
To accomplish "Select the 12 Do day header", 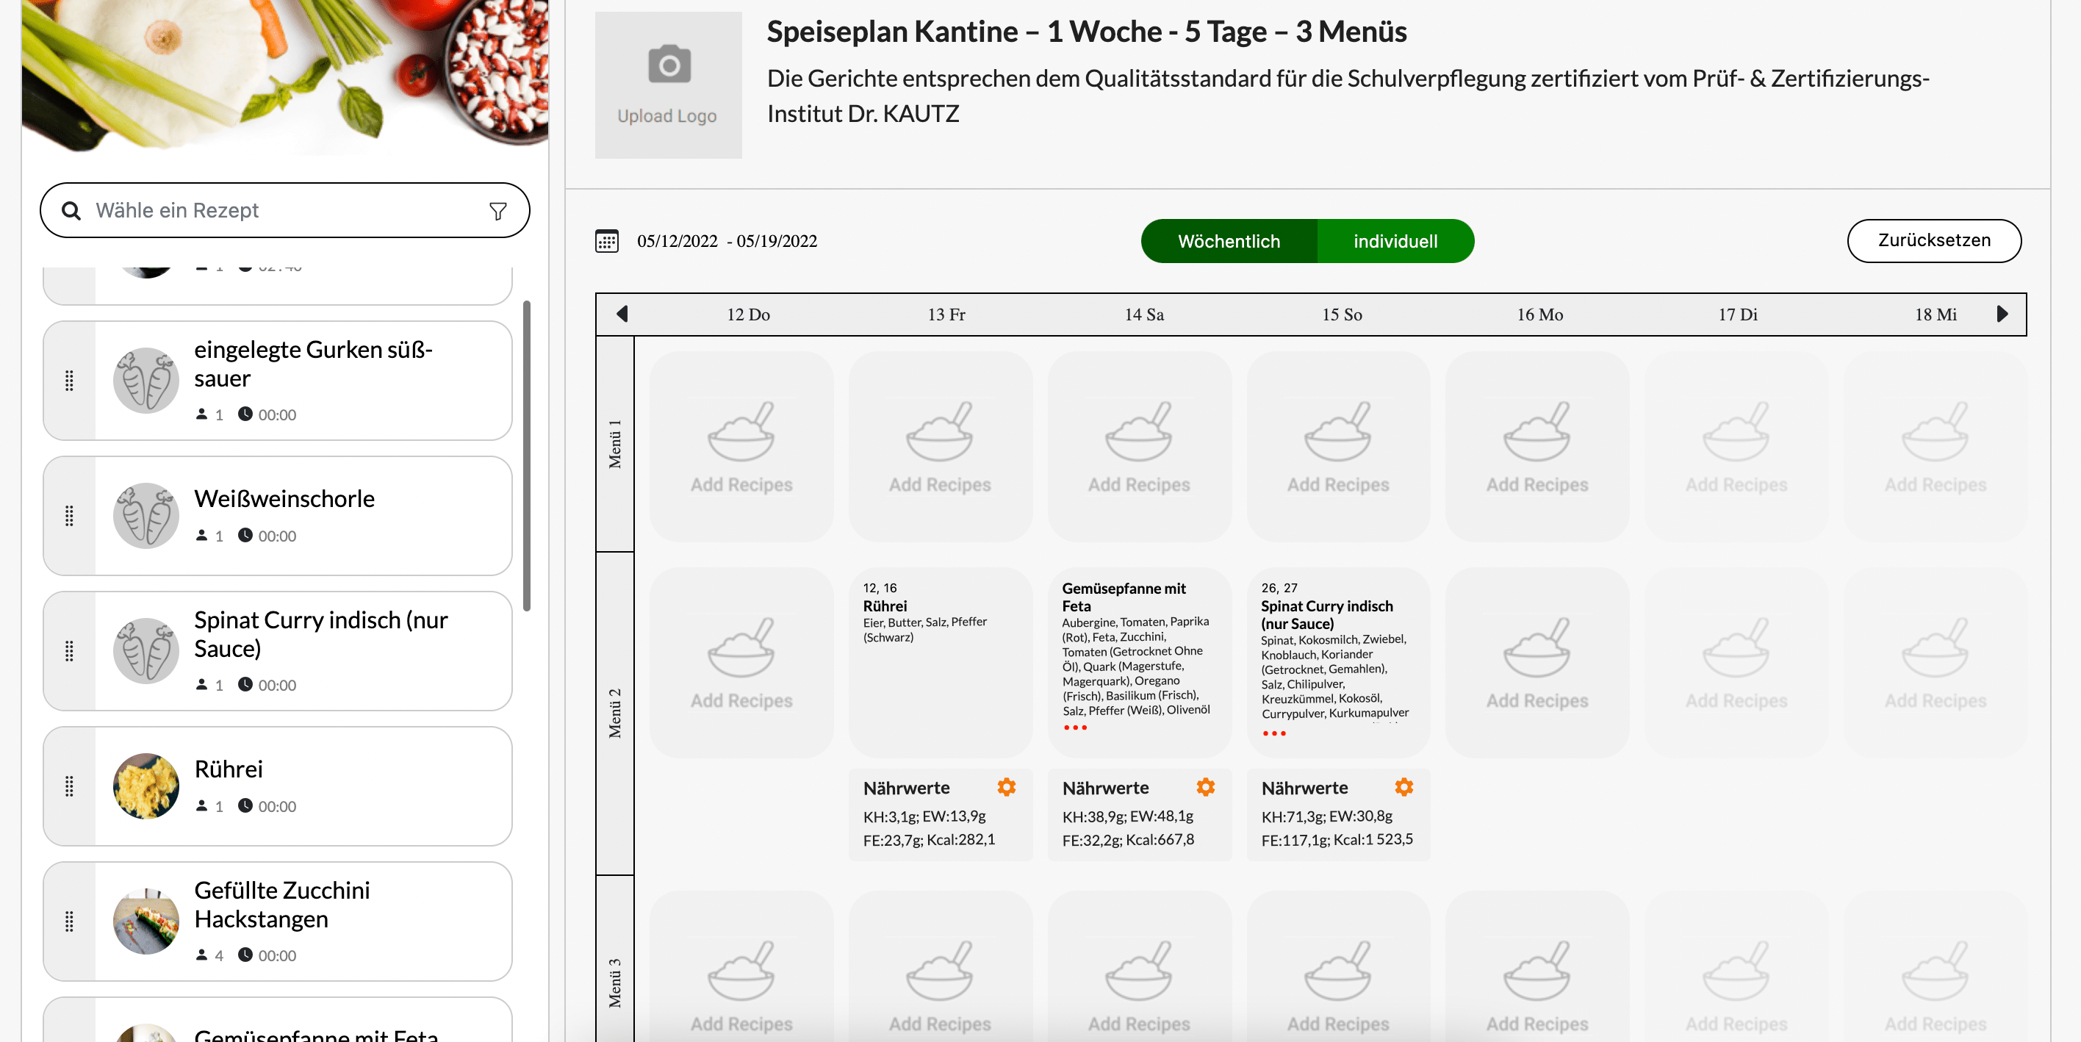I will 748,315.
